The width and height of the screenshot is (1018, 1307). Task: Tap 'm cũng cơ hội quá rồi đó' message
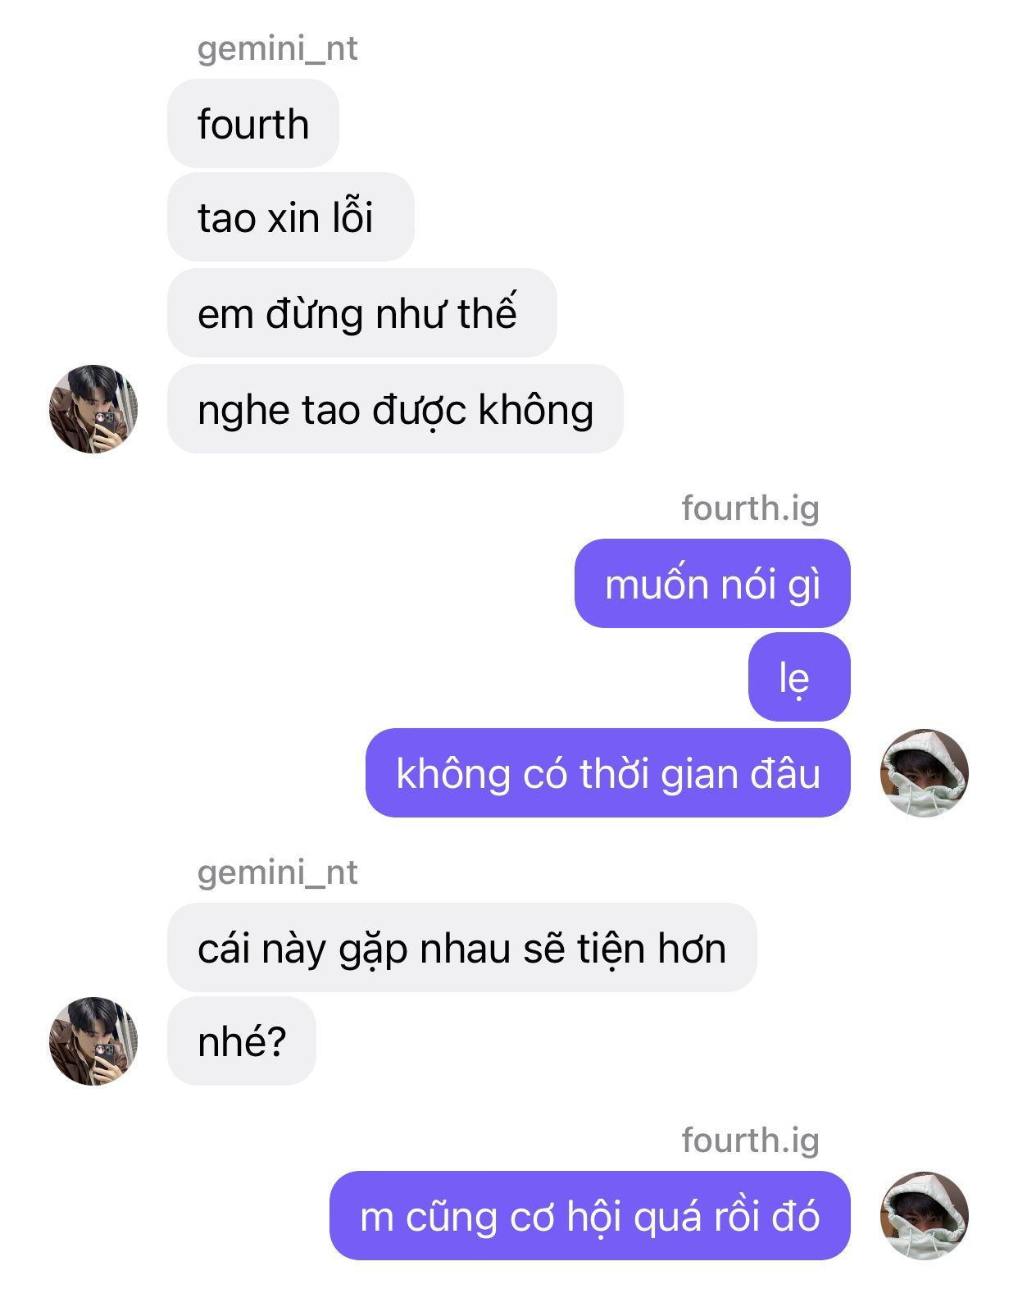(x=590, y=1216)
